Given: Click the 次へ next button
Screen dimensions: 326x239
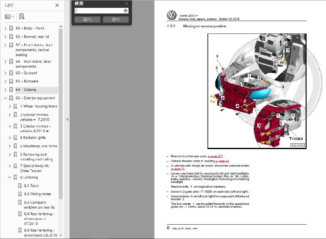Looking at the screenshot, I should pos(116,19).
